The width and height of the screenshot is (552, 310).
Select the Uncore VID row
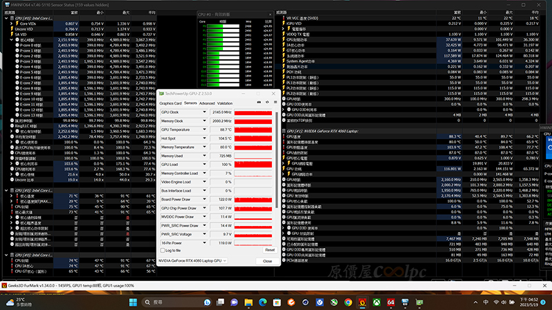pos(79,29)
